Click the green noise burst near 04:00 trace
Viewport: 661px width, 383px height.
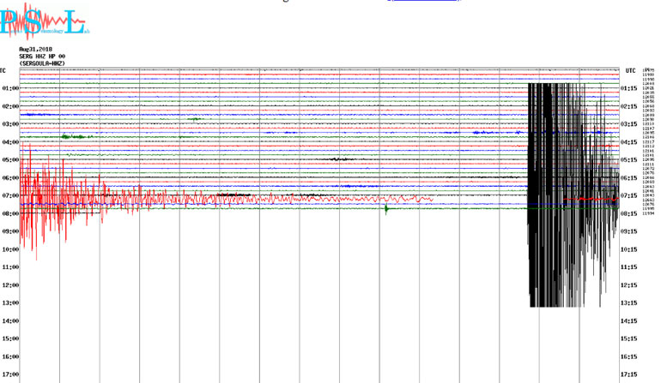(x=75, y=136)
